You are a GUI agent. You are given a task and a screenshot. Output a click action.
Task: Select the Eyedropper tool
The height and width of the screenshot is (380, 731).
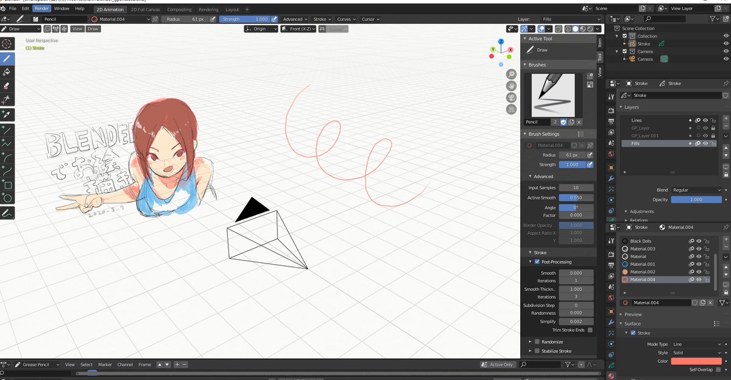[7, 115]
